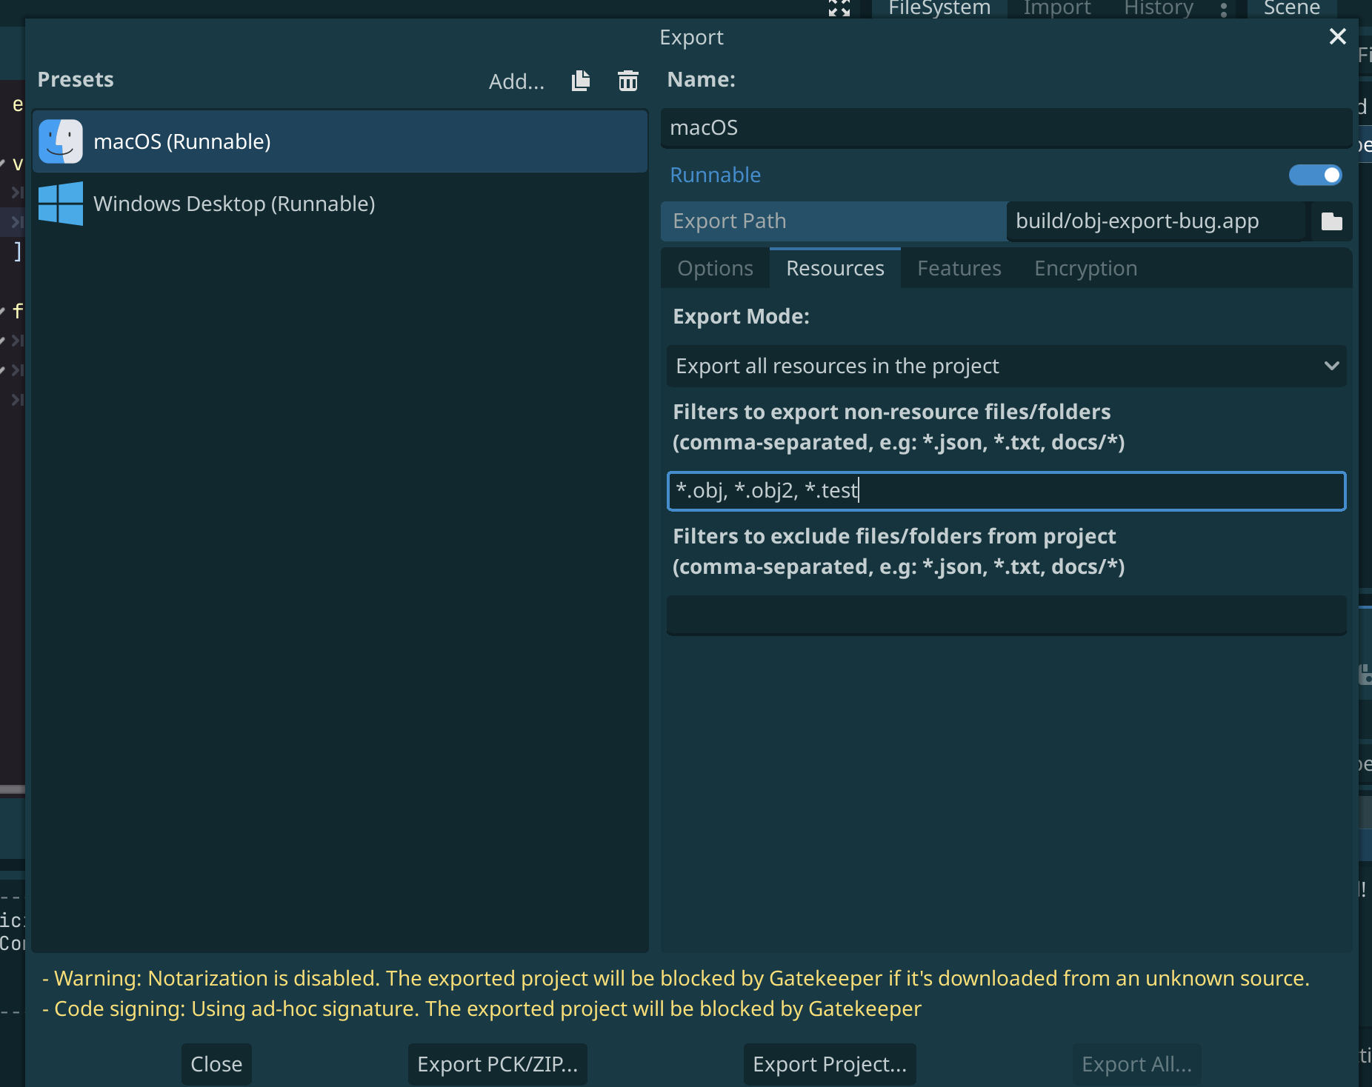This screenshot has width=1372, height=1087.
Task: Close the Export dialog with the X
Action: 1338,36
